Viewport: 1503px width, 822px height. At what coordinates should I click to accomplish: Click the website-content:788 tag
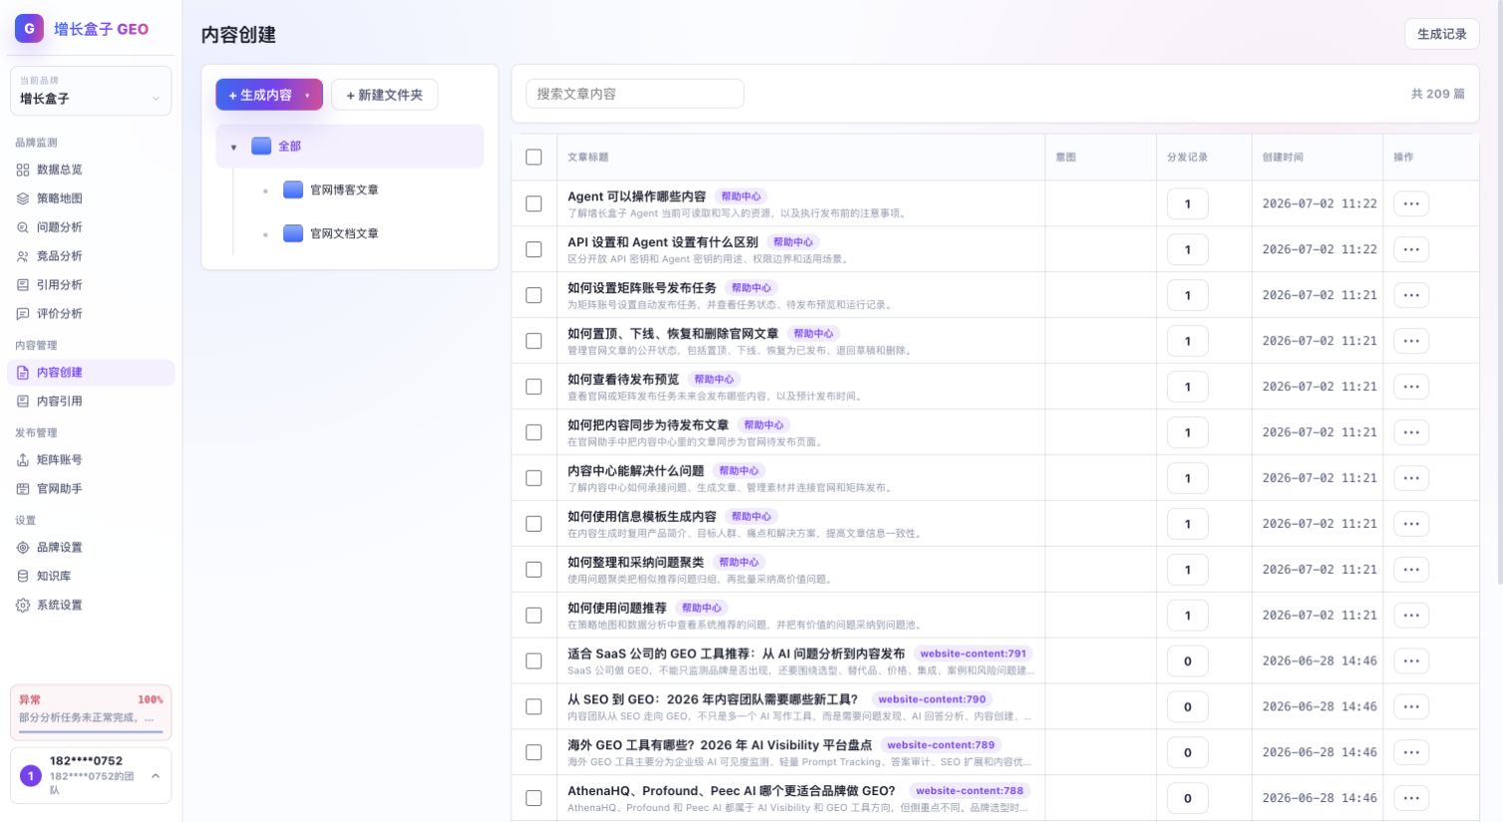point(969,791)
